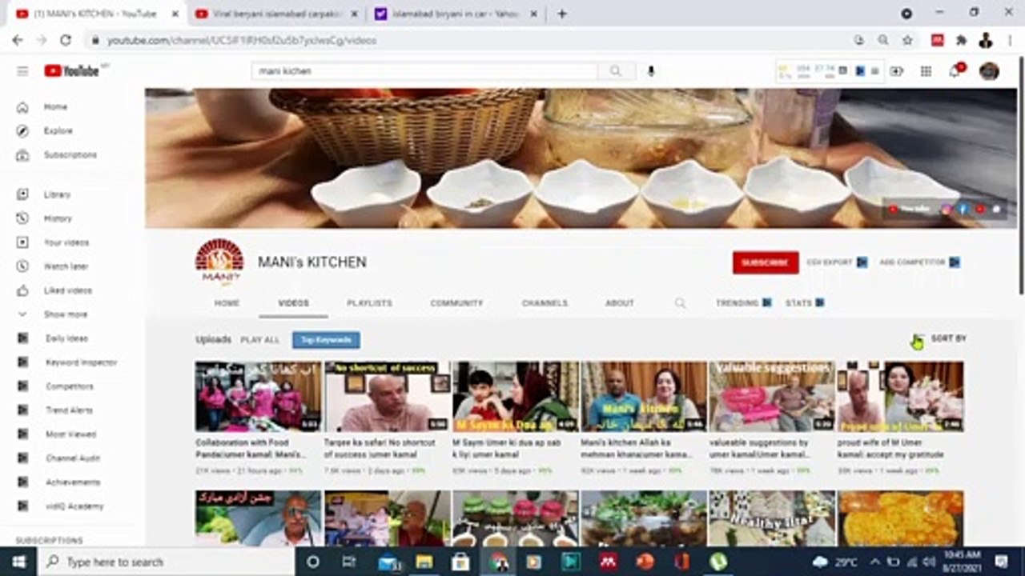Show hidden icons in the system tray
Viewport: 1025px width, 576px height.
[876, 562]
